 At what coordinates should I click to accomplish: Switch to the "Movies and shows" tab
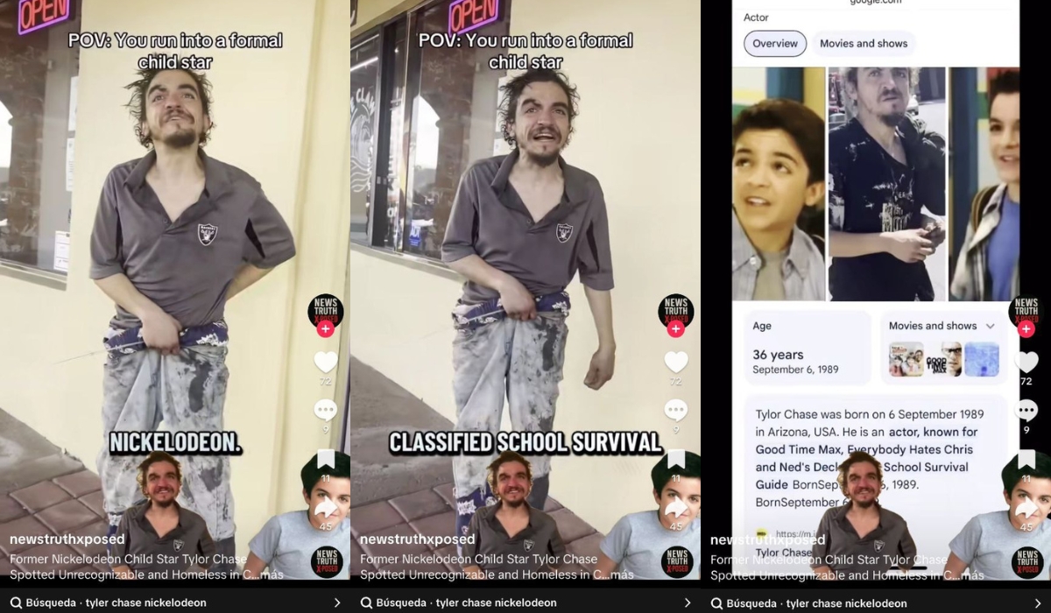(x=864, y=44)
